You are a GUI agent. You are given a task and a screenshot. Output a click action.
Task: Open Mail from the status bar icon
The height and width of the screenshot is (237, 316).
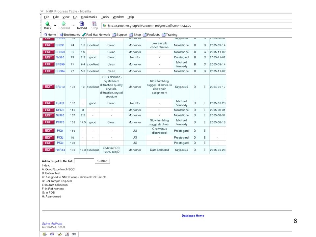[52, 234]
